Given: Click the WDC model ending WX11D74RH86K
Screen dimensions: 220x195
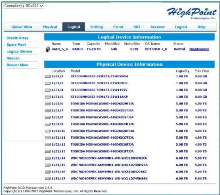Looking at the screenshot, I should coord(109,179).
